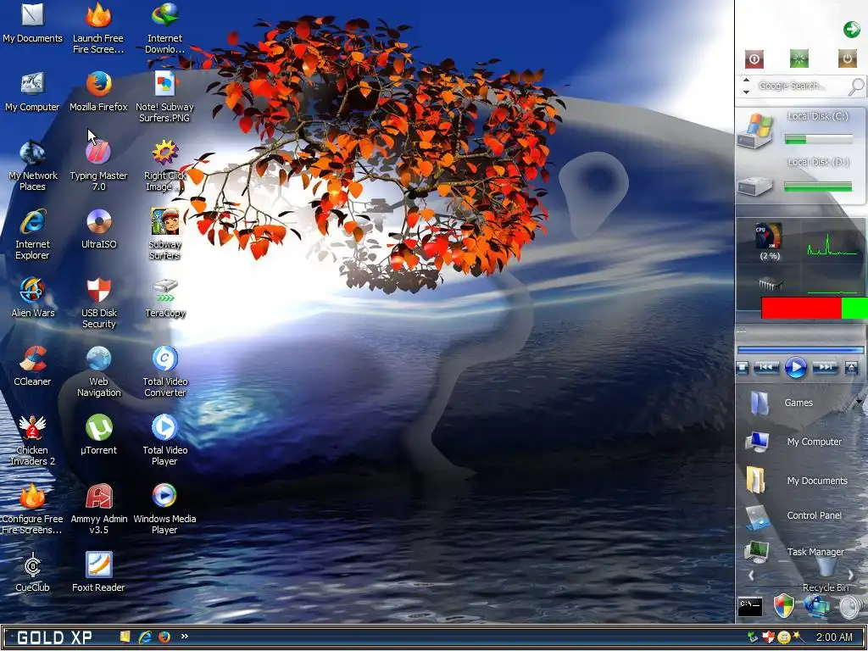This screenshot has height=651, width=868.
Task: Open Games folder in sidebar
Action: (781, 403)
